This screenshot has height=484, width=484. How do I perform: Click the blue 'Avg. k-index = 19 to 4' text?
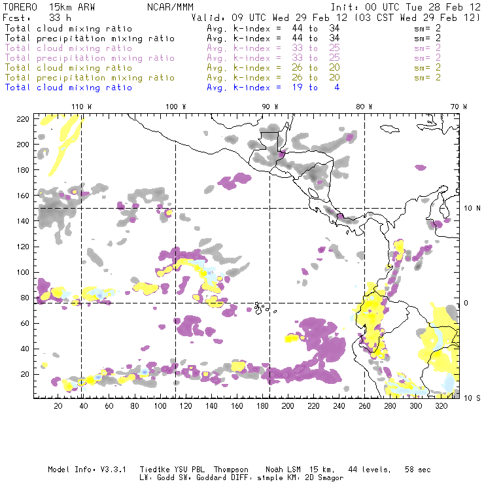click(x=273, y=88)
